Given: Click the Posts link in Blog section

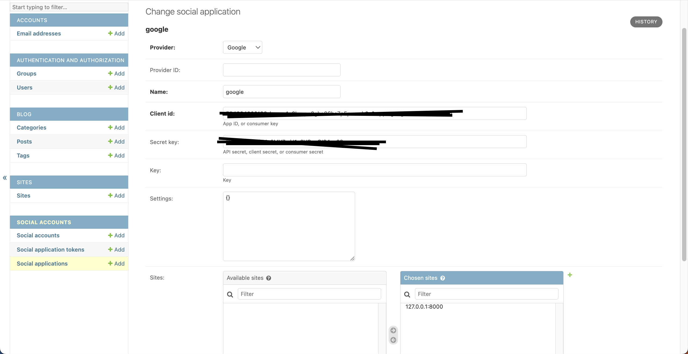Looking at the screenshot, I should 24,141.
